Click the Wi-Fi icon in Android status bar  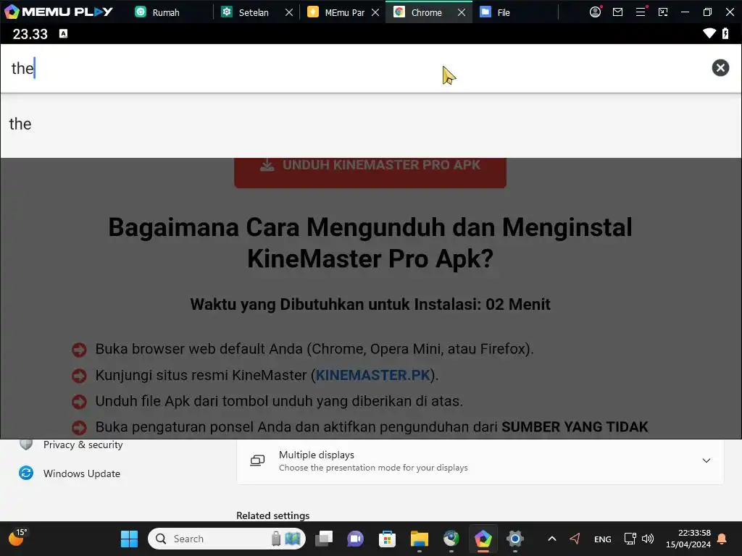tap(709, 33)
